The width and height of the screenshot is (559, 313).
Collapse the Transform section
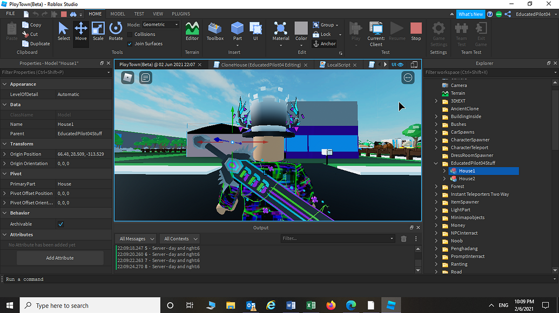point(5,144)
